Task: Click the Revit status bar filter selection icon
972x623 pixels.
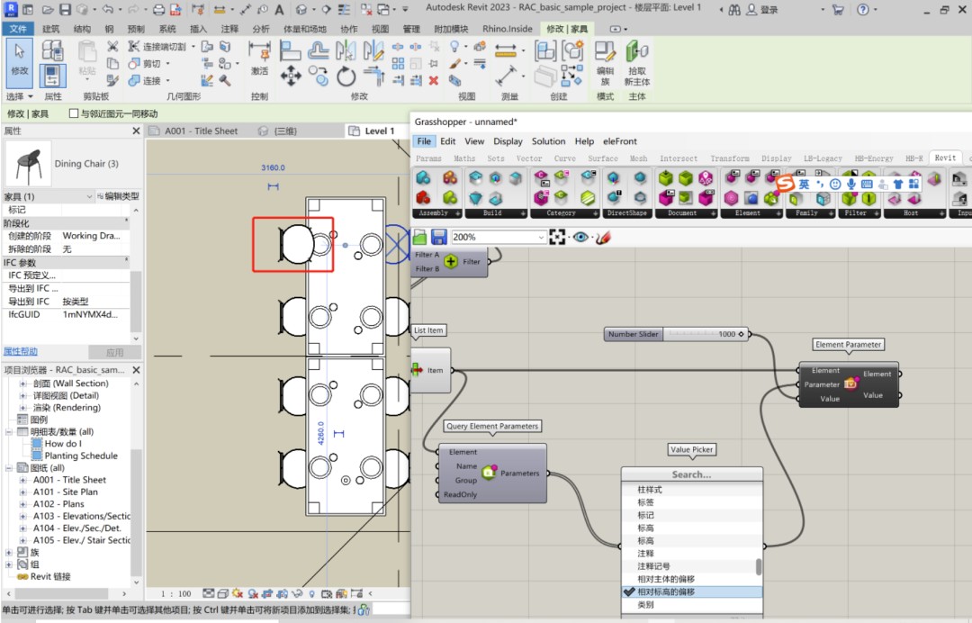Action: pyautogui.click(x=364, y=610)
